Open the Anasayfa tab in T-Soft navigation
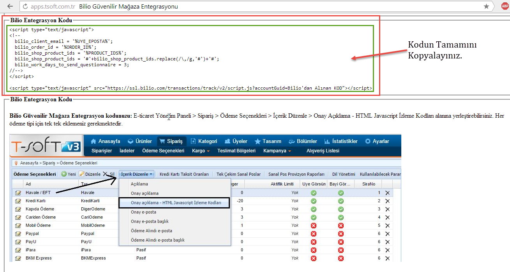 click(x=105, y=141)
